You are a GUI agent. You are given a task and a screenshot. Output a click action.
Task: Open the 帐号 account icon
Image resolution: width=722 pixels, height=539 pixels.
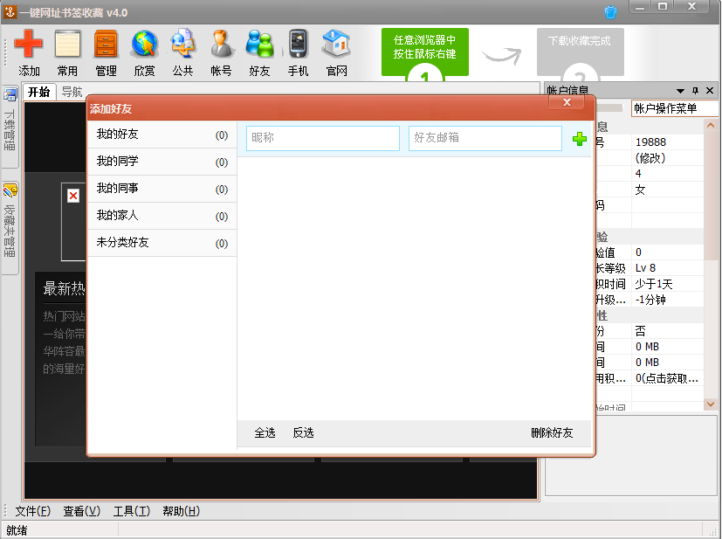[221, 45]
